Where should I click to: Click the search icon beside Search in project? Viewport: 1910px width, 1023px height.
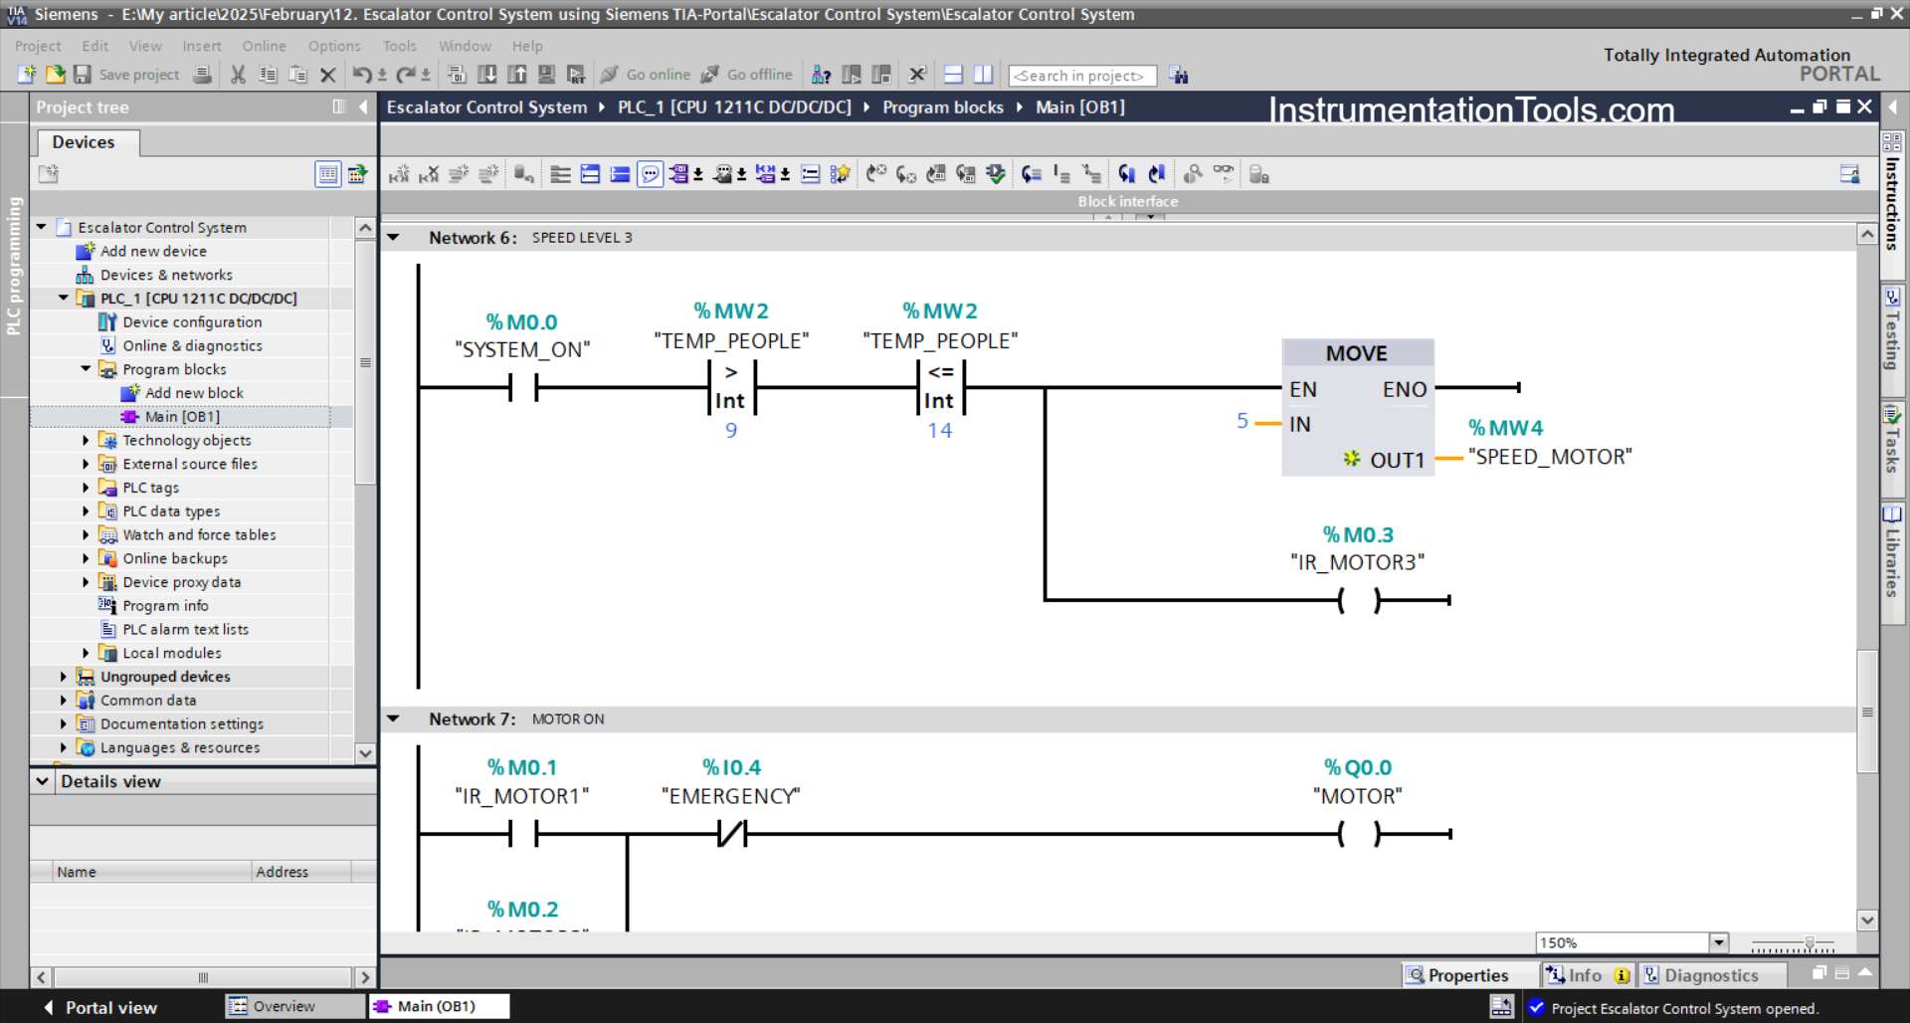pos(1179,76)
